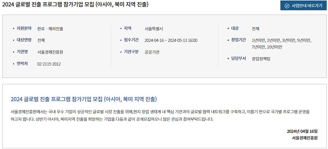Image resolution: width=328 pixels, height=149 pixels.
Task: Click the 공공기관 value
Action: [152, 52]
